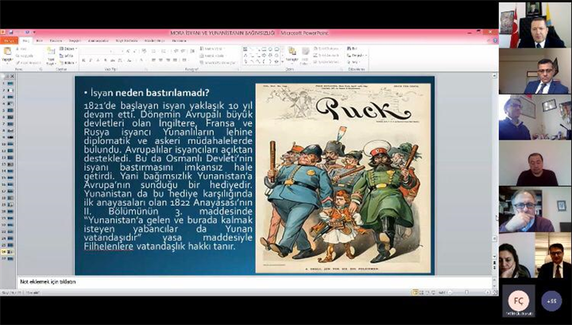Toggle Italic formatting
Viewport: 572px width, 325px height.
click(91, 60)
